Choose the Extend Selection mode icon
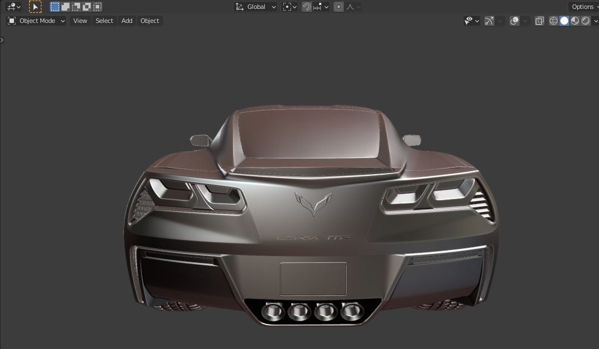 (x=65, y=7)
